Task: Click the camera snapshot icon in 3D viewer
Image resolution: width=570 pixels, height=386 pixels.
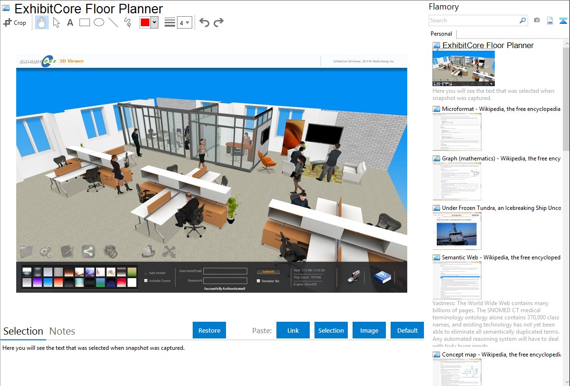Action: (x=110, y=251)
